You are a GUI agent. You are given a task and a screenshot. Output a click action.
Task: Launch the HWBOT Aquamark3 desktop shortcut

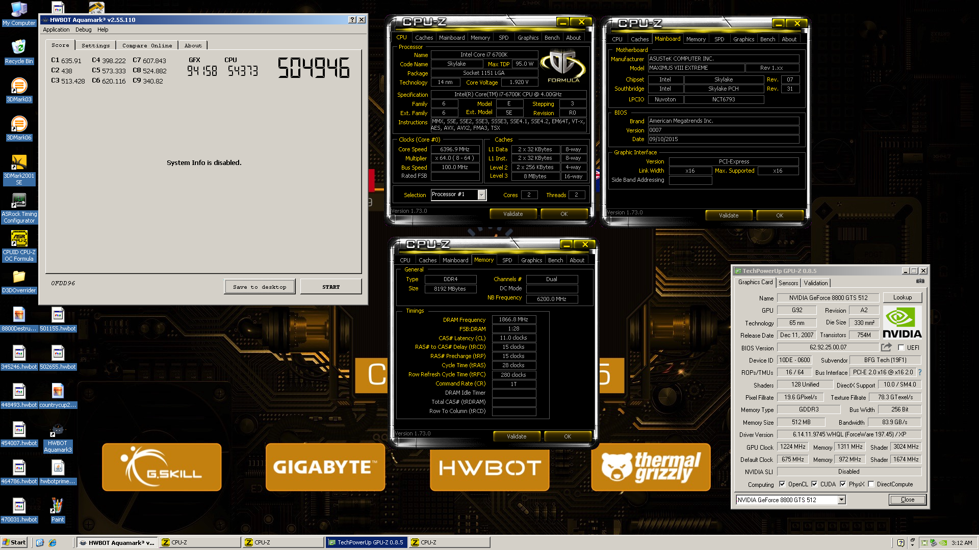tap(58, 437)
